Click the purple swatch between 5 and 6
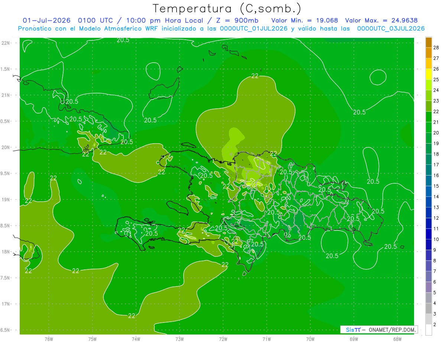The image size is (446, 344). click(429, 287)
